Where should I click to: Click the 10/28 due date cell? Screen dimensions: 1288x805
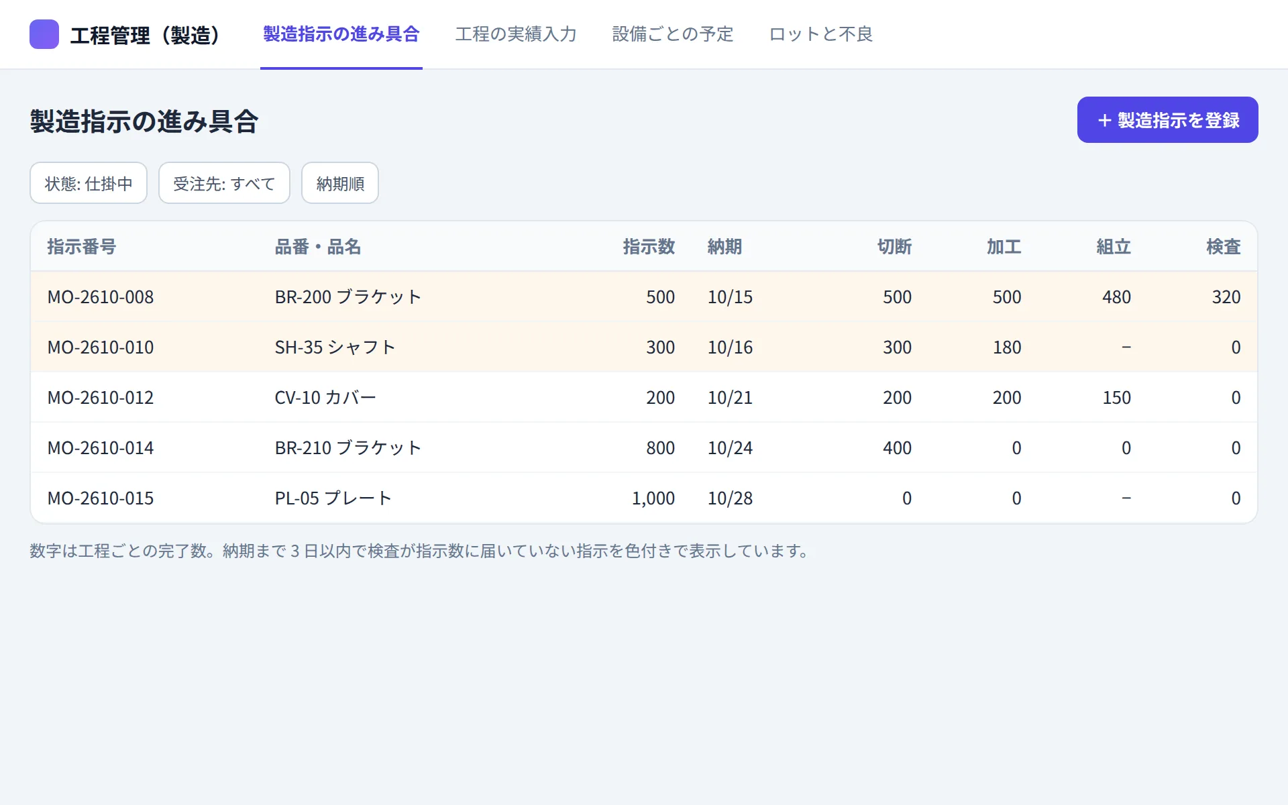[731, 498]
